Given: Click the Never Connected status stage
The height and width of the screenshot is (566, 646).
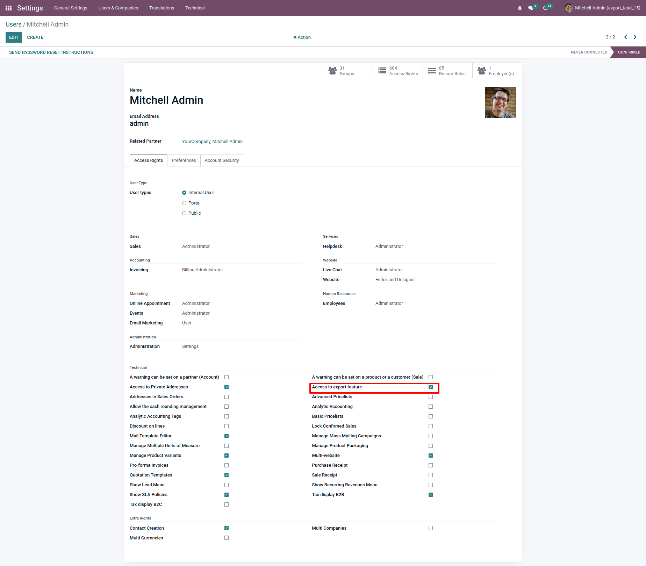Looking at the screenshot, I should click(589, 52).
